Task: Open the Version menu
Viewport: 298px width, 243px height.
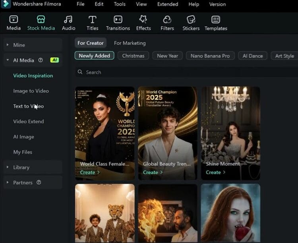Action: (x=217, y=4)
